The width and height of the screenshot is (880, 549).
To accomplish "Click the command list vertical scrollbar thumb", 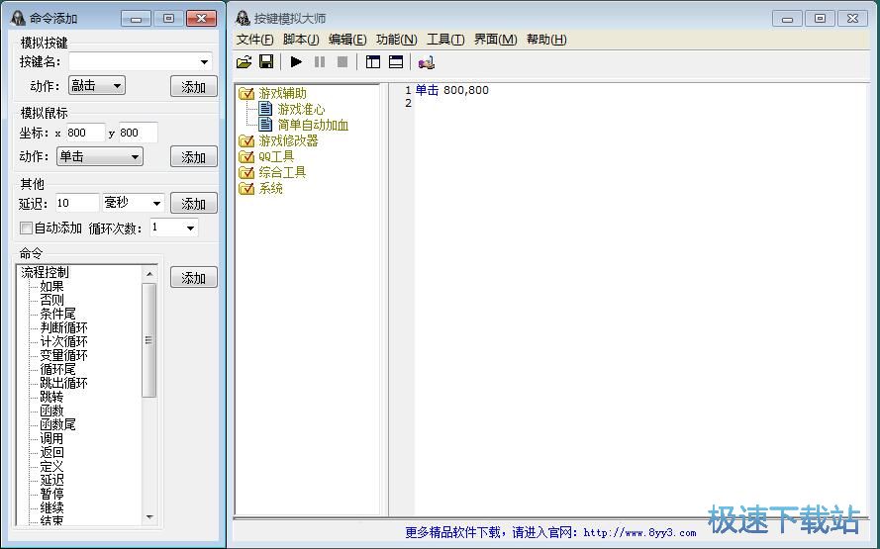I will pyautogui.click(x=148, y=339).
